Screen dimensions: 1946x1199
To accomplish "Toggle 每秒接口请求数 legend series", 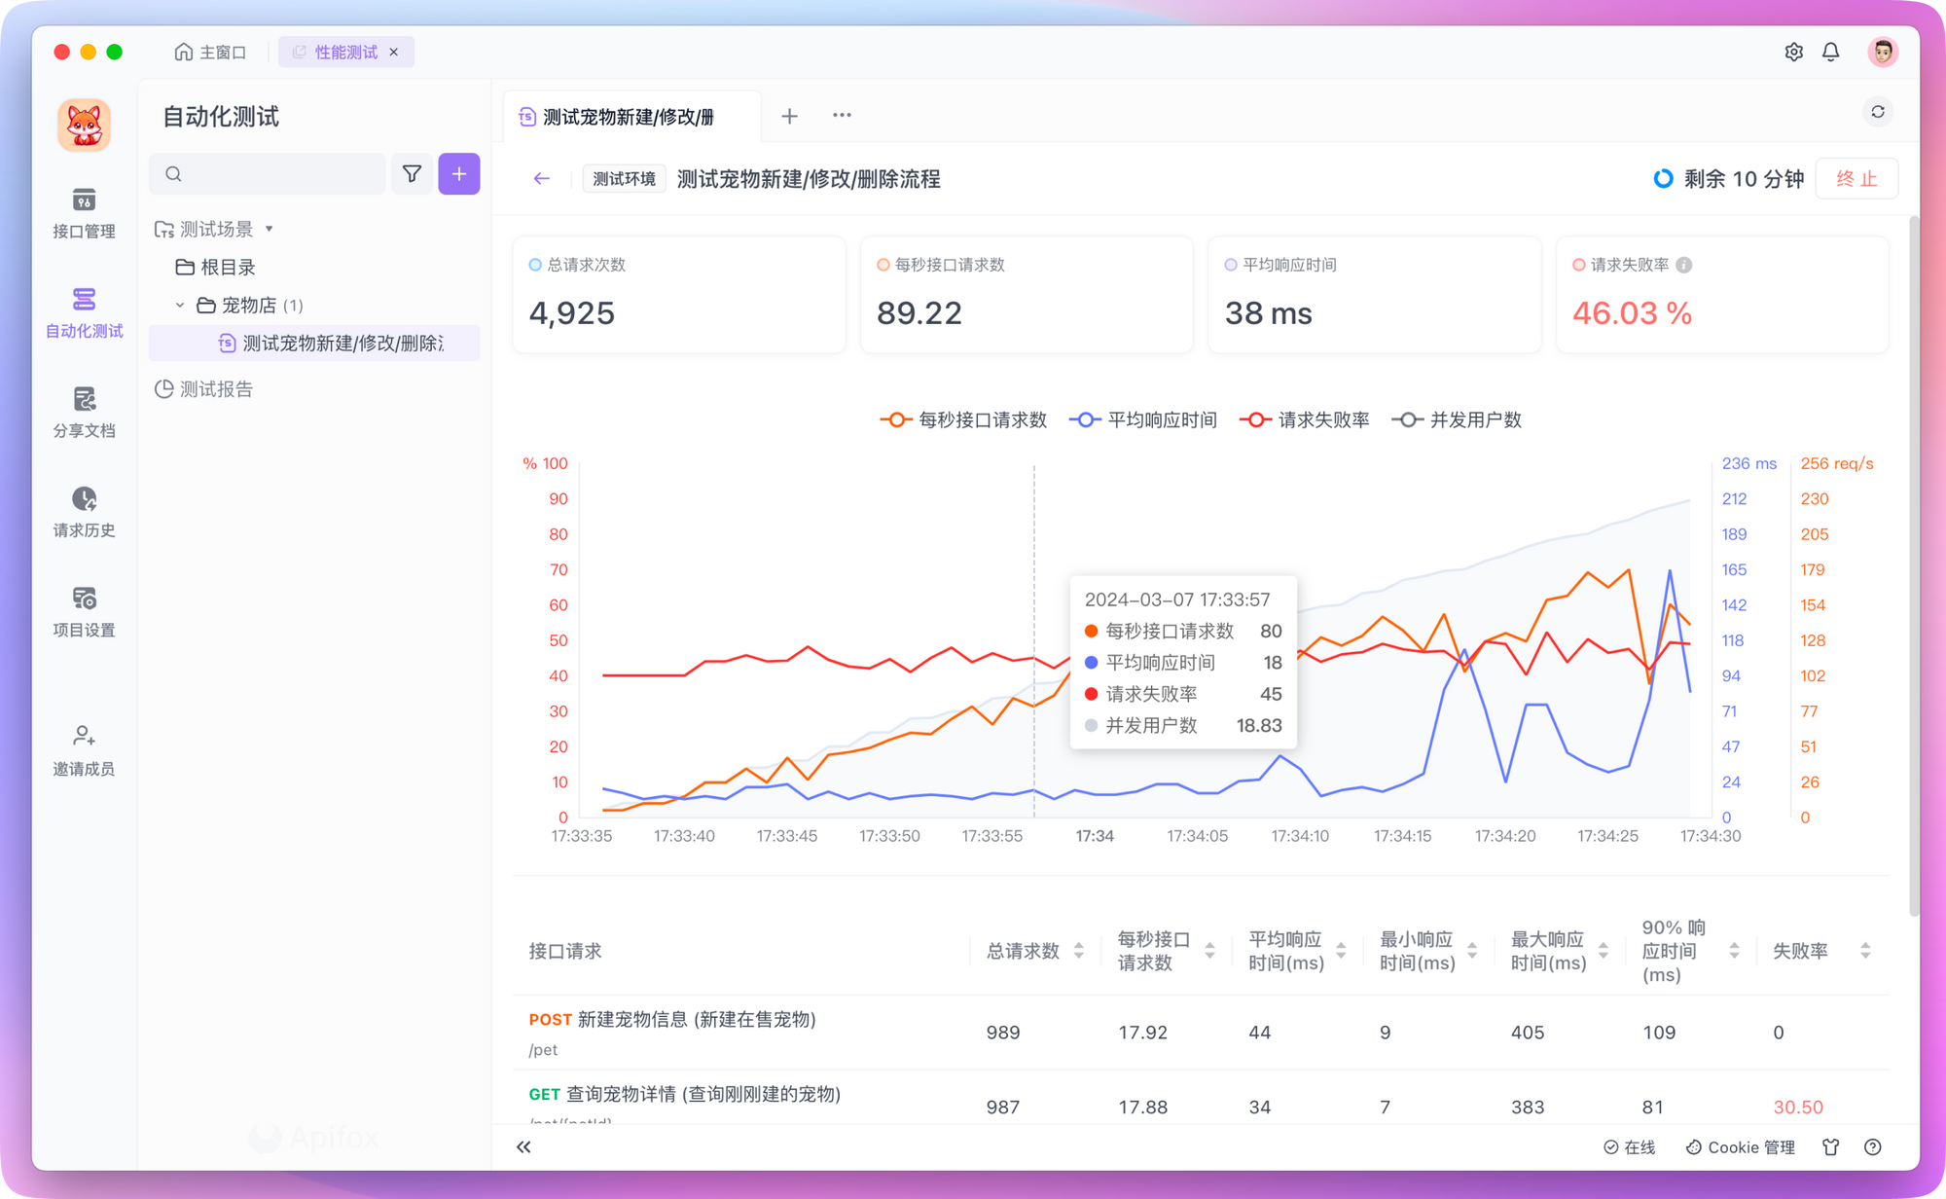I will click(x=963, y=420).
